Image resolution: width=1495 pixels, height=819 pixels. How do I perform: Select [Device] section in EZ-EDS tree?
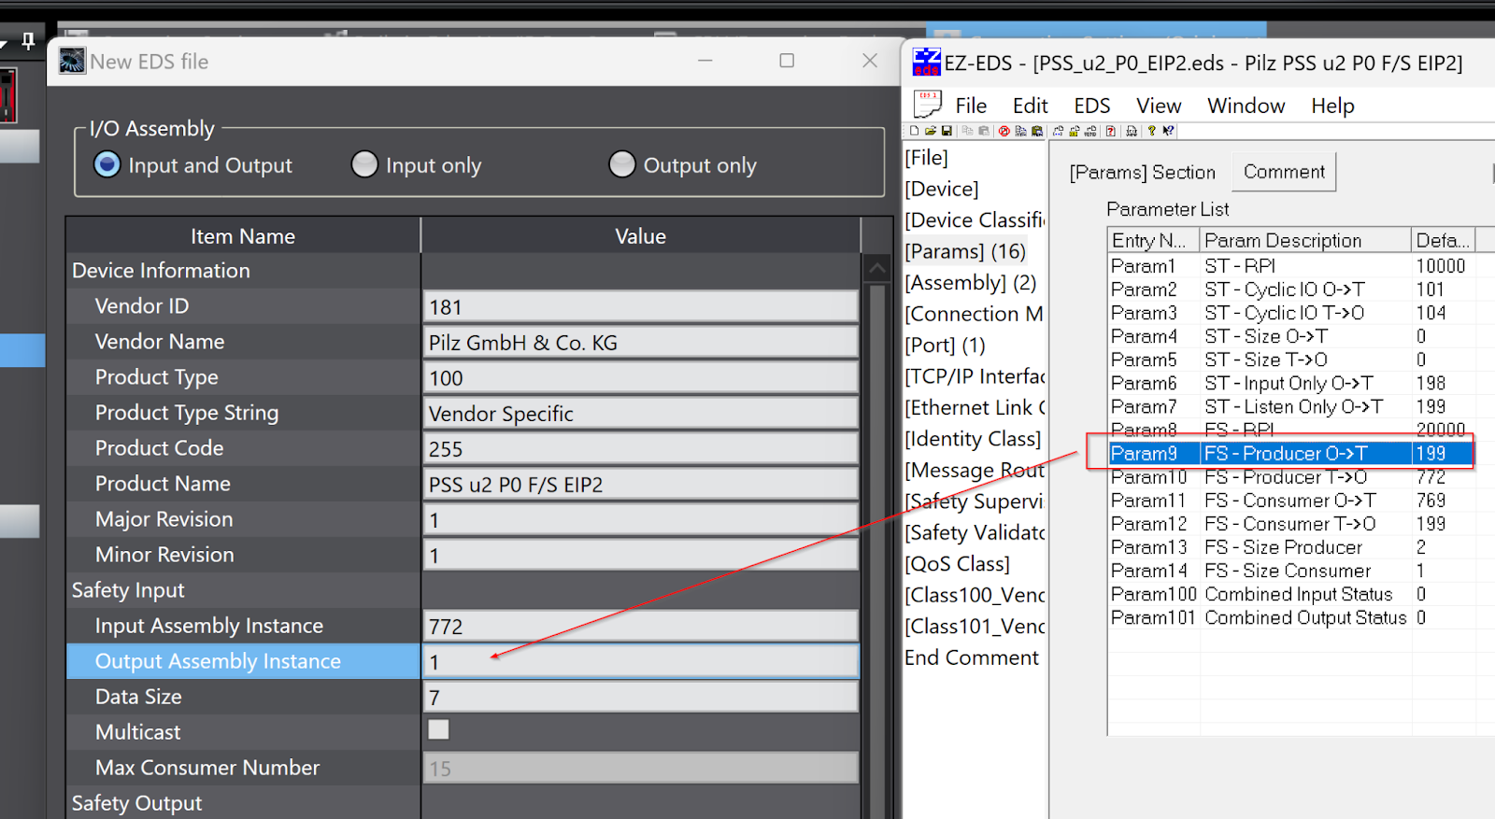pyautogui.click(x=942, y=189)
